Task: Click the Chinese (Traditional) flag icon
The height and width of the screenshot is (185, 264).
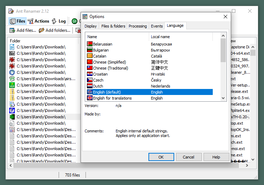Action: [89, 68]
